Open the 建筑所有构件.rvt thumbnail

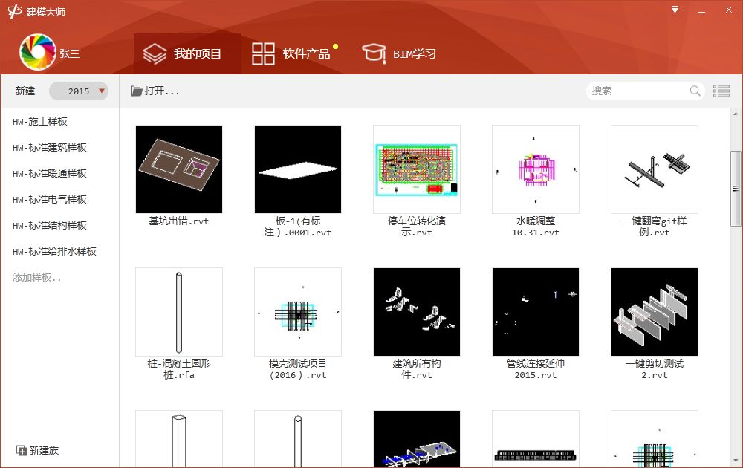pyautogui.click(x=417, y=312)
